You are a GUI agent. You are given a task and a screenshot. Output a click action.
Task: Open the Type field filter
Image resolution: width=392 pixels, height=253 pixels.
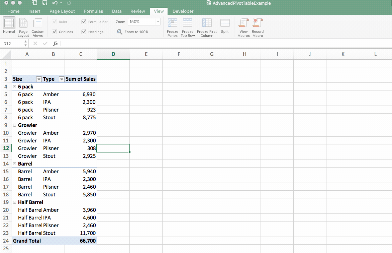[61, 79]
